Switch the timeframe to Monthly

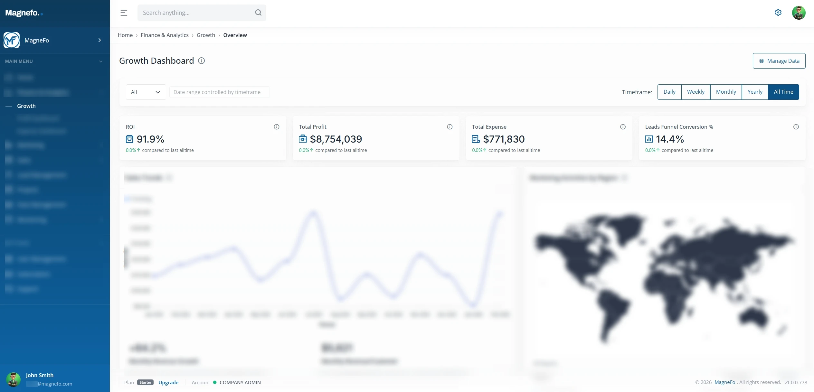point(726,92)
